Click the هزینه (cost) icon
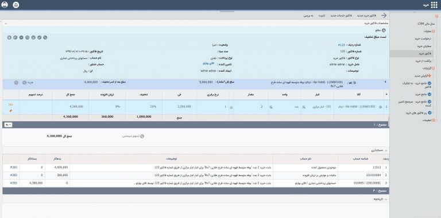This screenshot has width=441, height=218. coord(25,83)
